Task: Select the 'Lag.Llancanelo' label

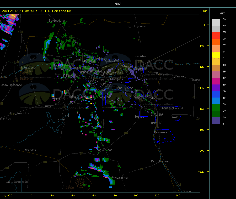Action: (17, 182)
